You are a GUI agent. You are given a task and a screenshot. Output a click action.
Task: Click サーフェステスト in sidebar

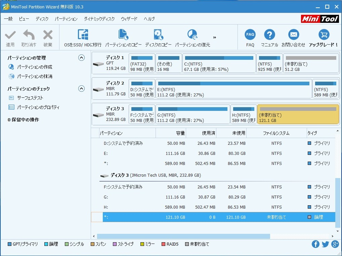coord(30,98)
